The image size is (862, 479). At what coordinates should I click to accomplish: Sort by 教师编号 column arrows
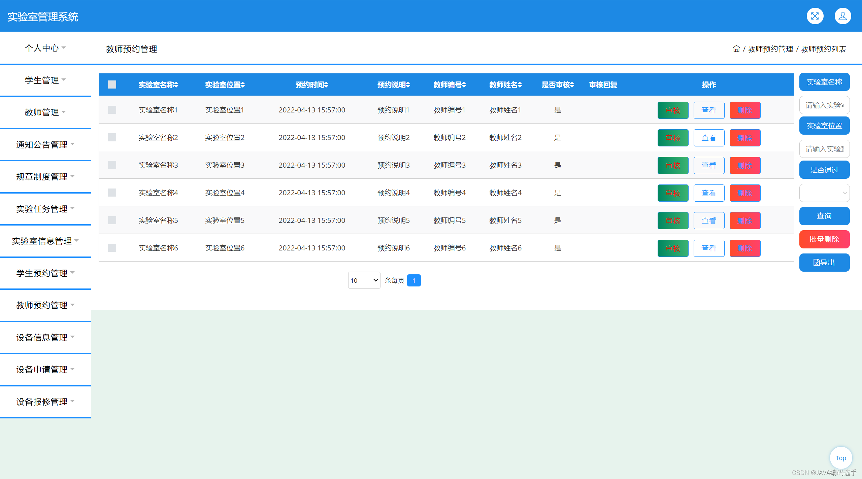point(464,85)
